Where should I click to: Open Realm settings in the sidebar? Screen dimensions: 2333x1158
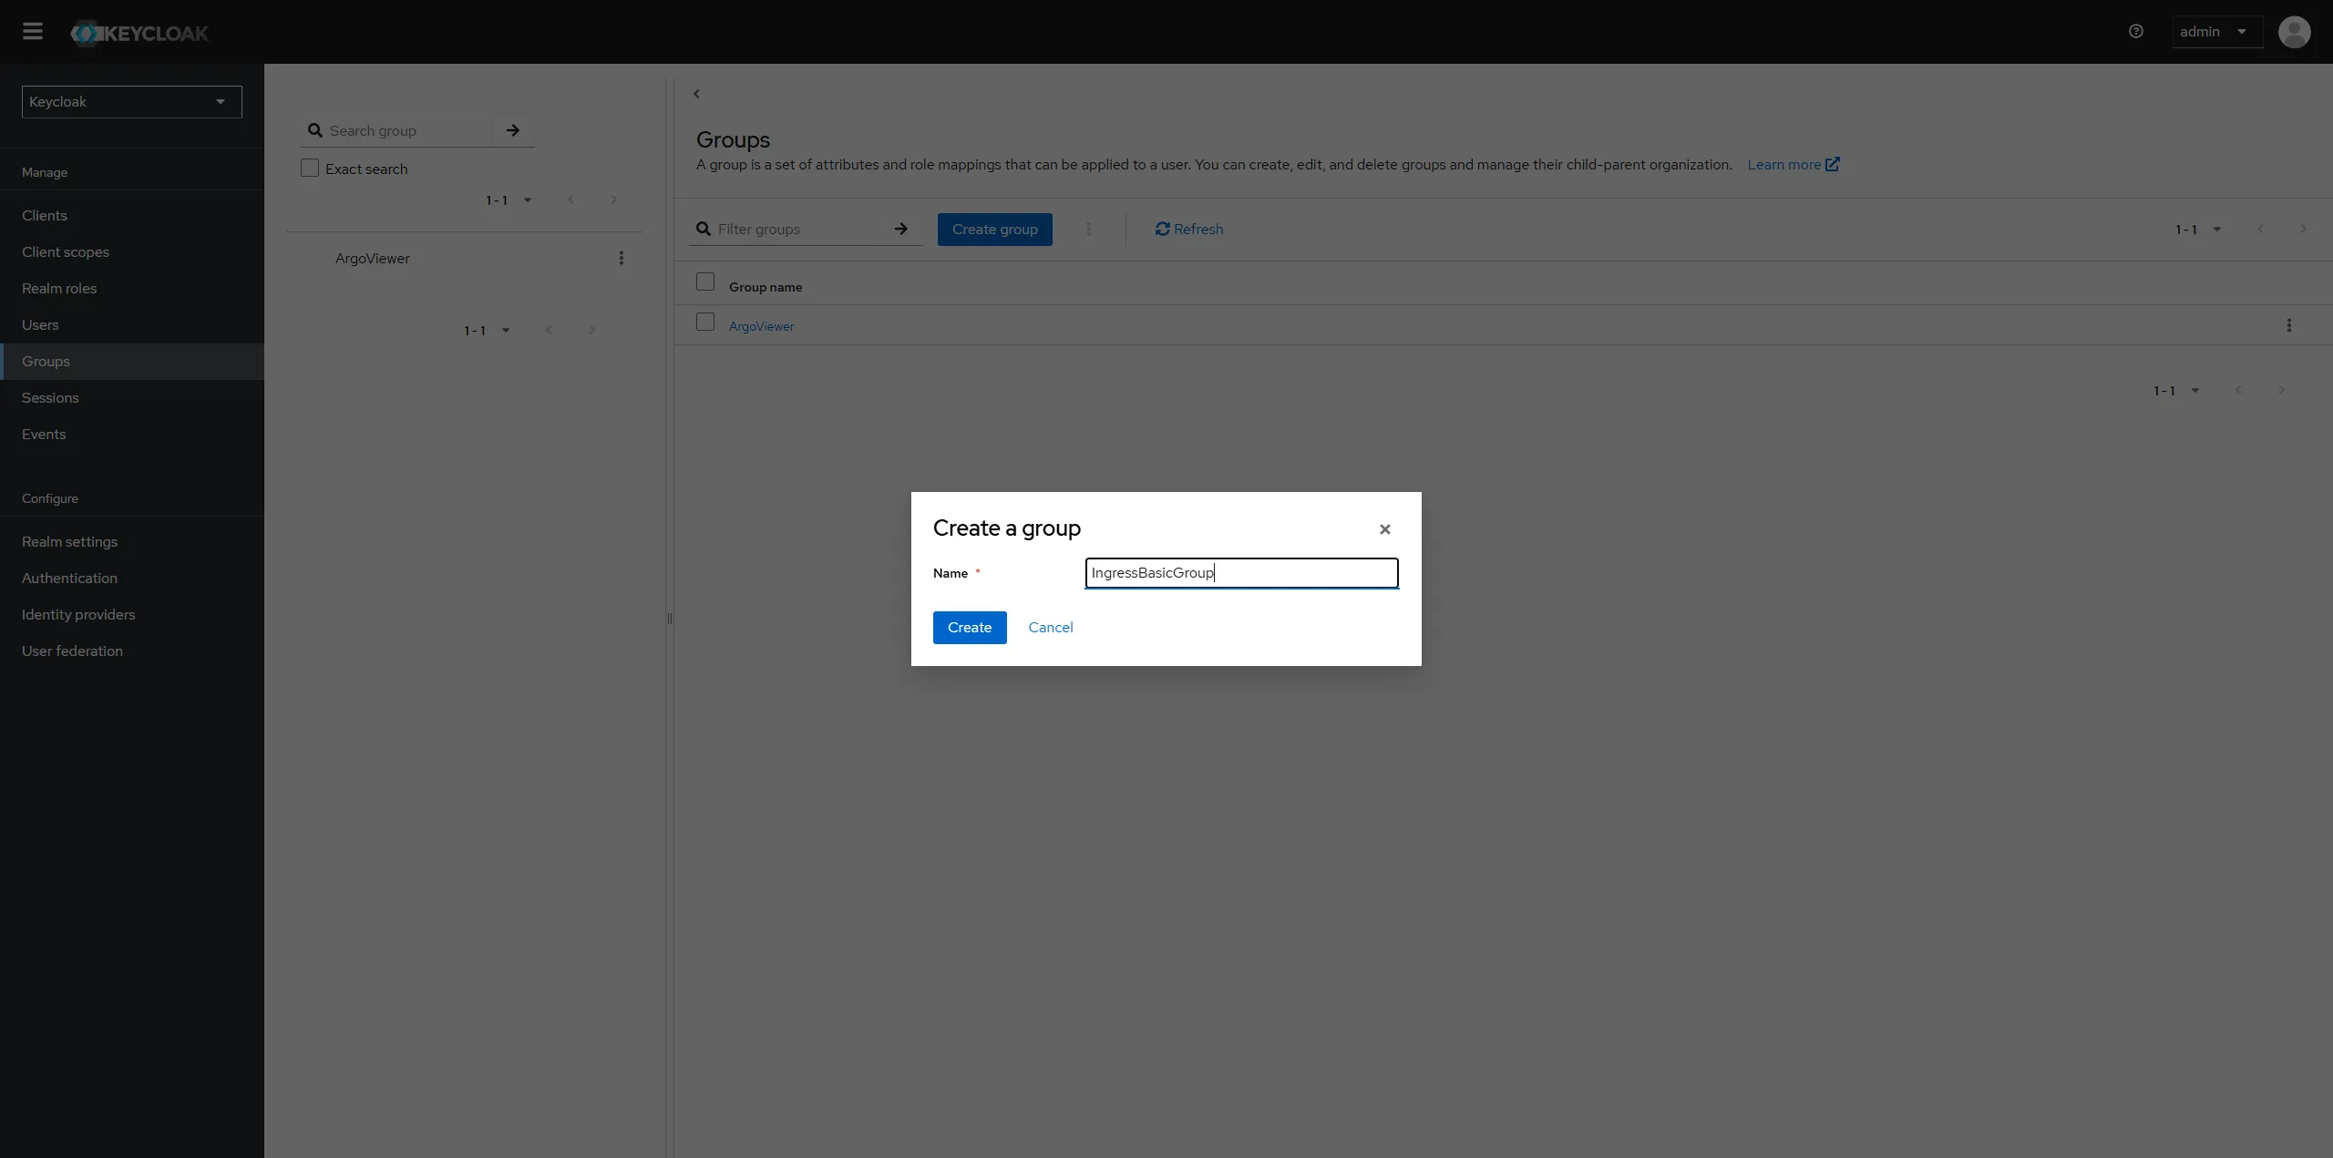click(132, 542)
